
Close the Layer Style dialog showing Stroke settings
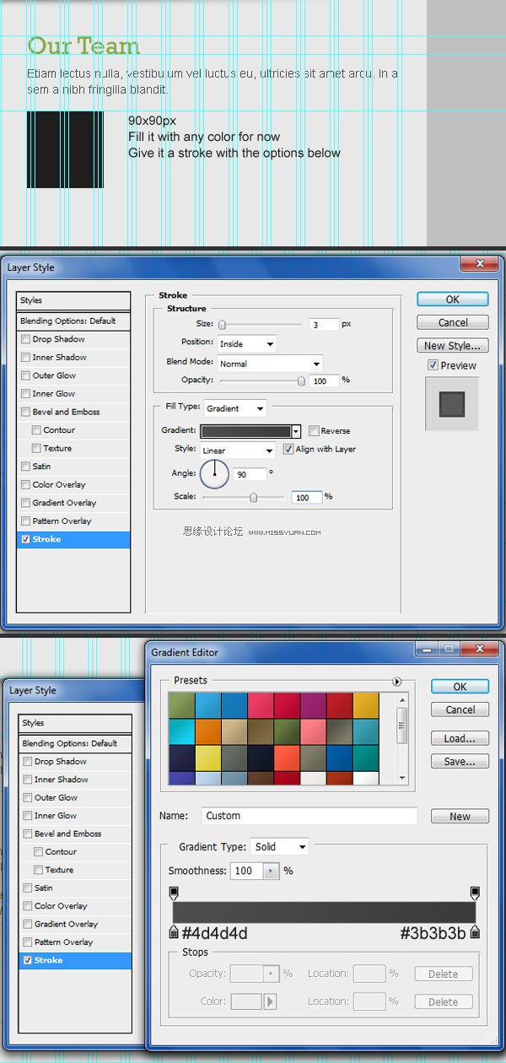point(479,264)
